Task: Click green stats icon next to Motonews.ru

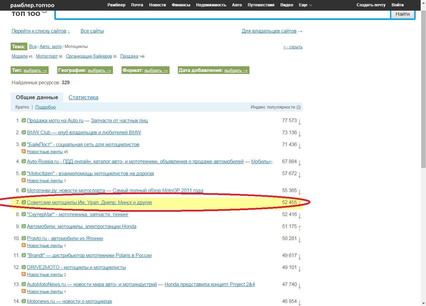Action: click(24, 301)
